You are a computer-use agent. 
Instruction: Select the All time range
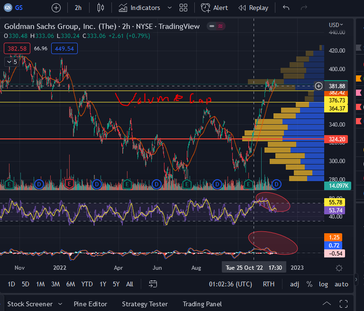[x=129, y=284]
